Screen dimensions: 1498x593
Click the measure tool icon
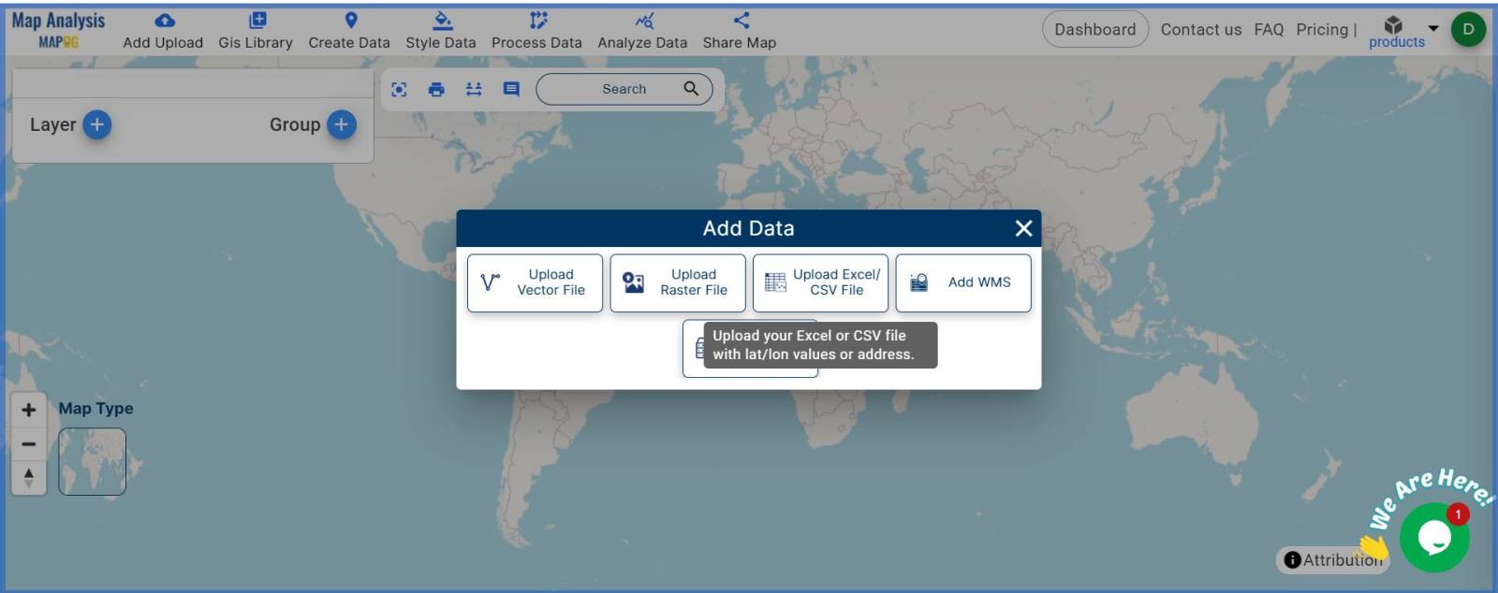click(x=474, y=89)
